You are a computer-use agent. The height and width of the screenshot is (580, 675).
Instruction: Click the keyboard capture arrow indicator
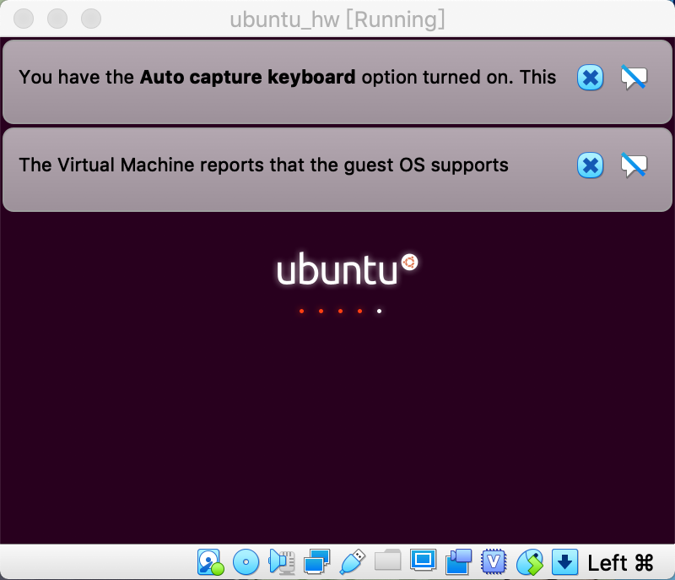point(564,562)
